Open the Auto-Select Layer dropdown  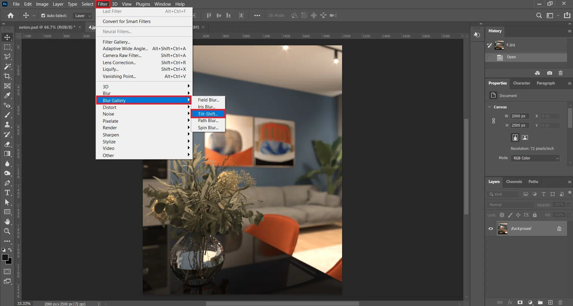tap(83, 16)
